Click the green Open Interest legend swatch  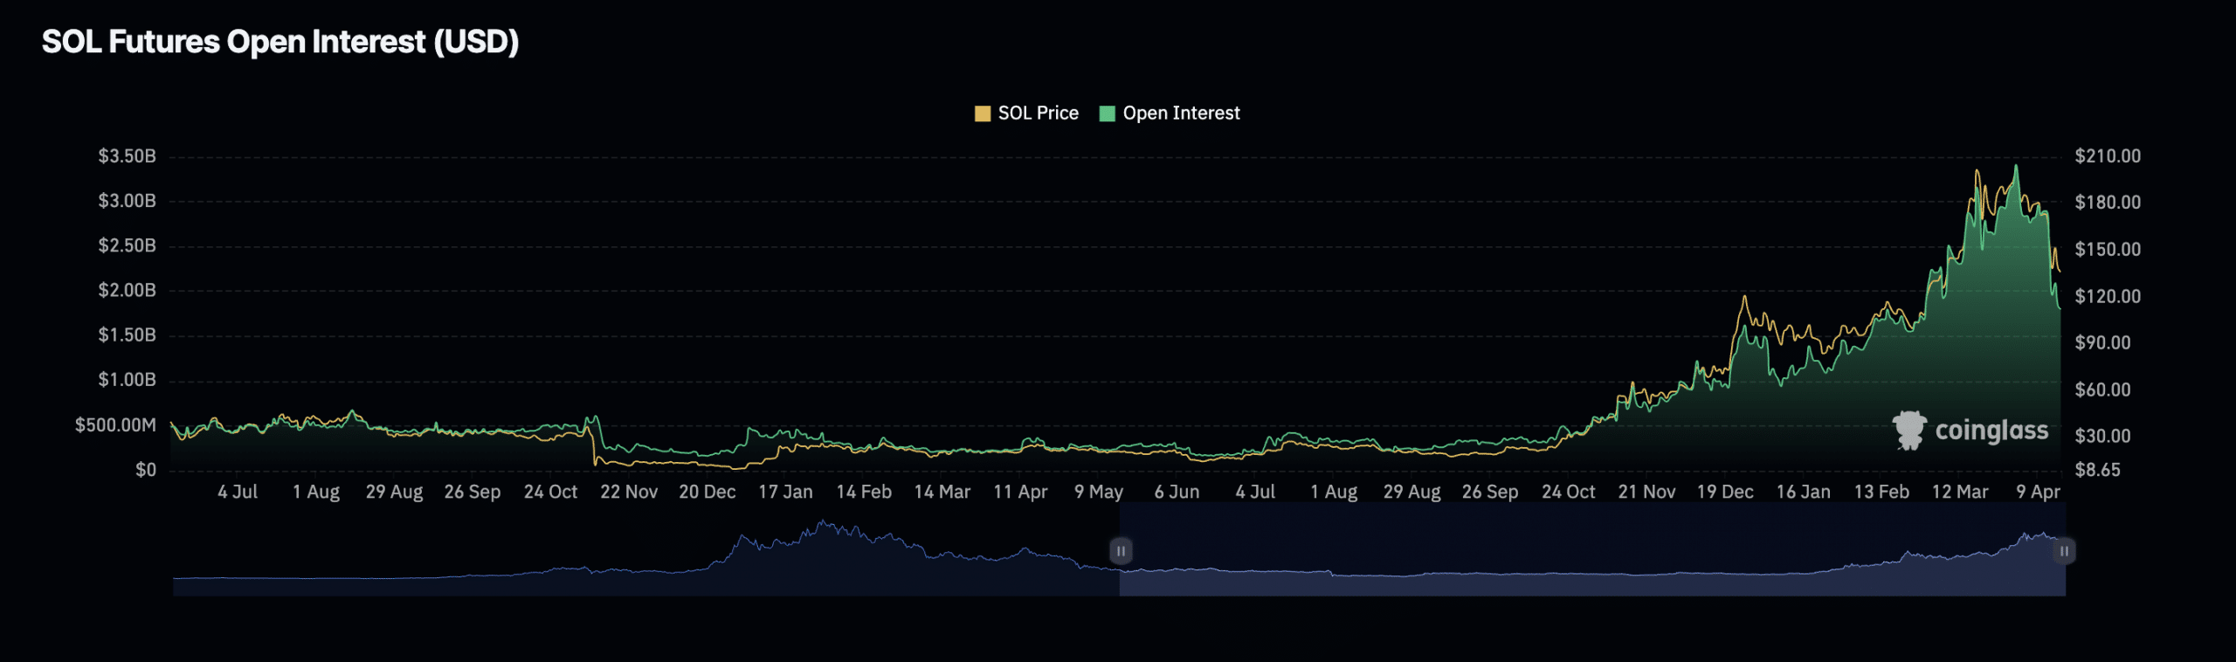[1108, 114]
